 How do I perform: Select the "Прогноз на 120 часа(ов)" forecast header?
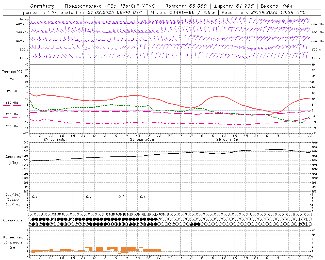point(49,12)
